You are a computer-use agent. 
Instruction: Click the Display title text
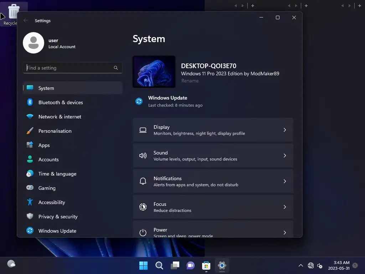(x=161, y=127)
